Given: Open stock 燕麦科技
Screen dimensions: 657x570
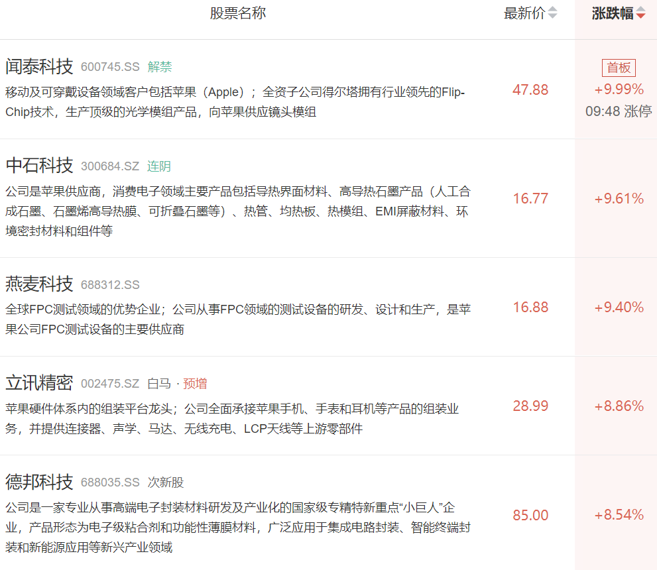Looking at the screenshot, I should point(39,284).
